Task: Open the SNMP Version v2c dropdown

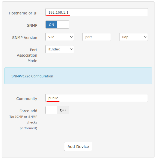Action: point(60,37)
